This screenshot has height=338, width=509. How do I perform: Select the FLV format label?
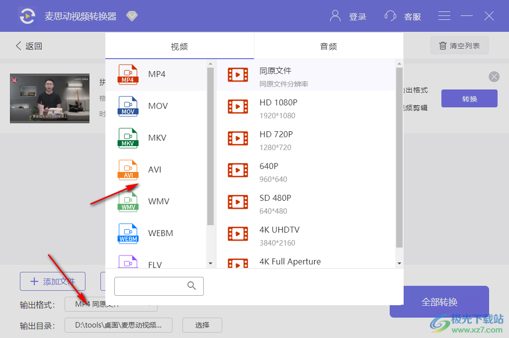(x=155, y=264)
